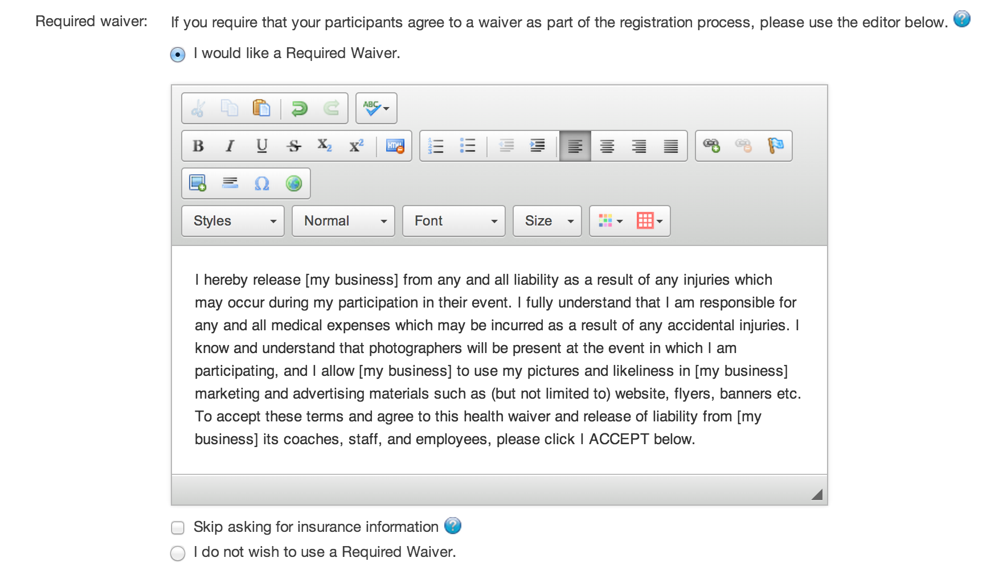
Task: Click inside the waiver text editor body
Action: (x=500, y=360)
